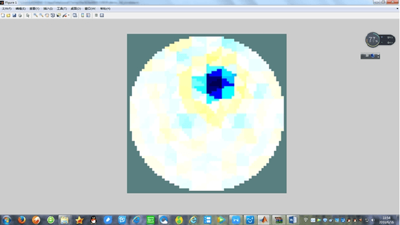Image resolution: width=400 pixels, height=225 pixels.
Task: Open the 桌面(D) Desktop menu
Action: pyautogui.click(x=76, y=9)
